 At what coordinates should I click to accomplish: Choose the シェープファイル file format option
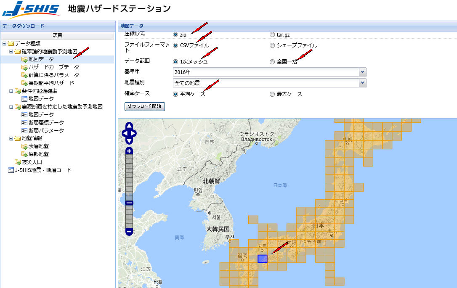[272, 45]
